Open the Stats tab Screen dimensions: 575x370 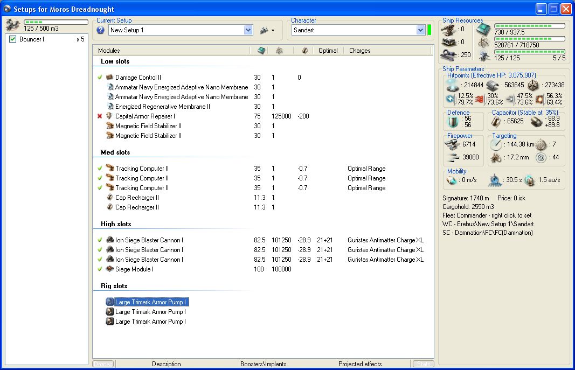(x=423, y=364)
